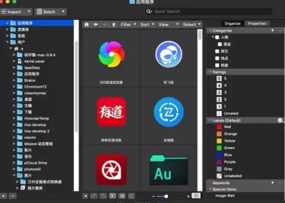This screenshot has height=203, width=285.
Task: Click the thumbnail zoom slider handle
Action: (166, 196)
